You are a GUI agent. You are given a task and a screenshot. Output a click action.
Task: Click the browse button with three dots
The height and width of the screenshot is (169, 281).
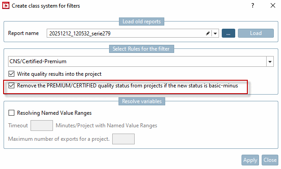(x=228, y=33)
